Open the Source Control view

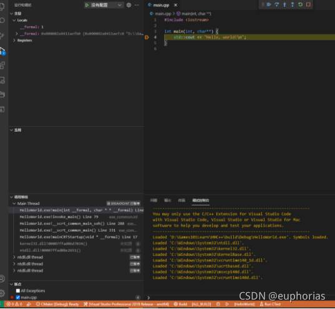(x=2, y=36)
